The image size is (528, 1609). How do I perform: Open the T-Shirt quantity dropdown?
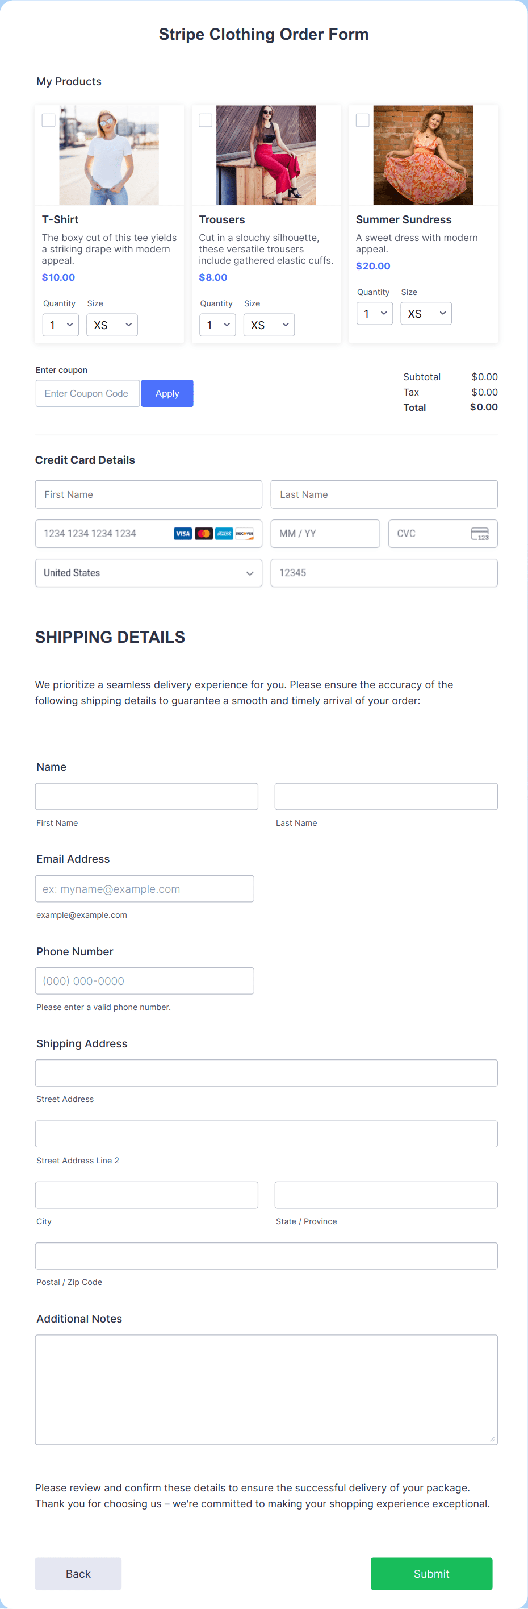pos(60,324)
